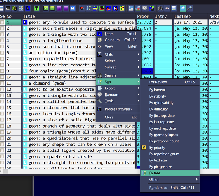Select Go neural from context menu
The image size is (219, 196).
[113, 40]
